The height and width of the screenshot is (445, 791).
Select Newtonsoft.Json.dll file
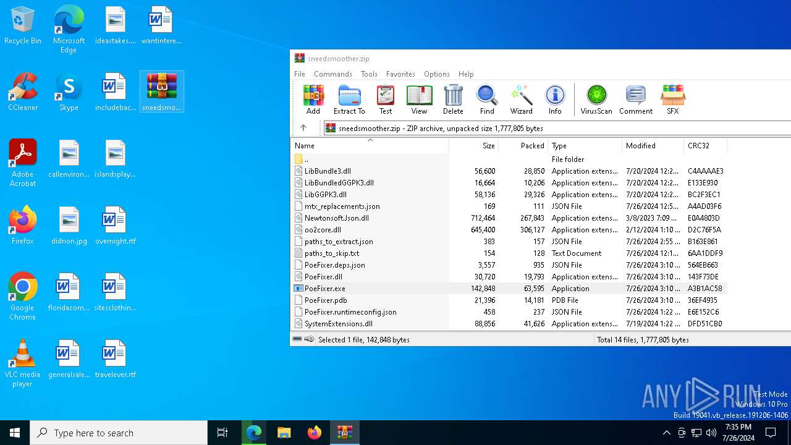[509, 218]
